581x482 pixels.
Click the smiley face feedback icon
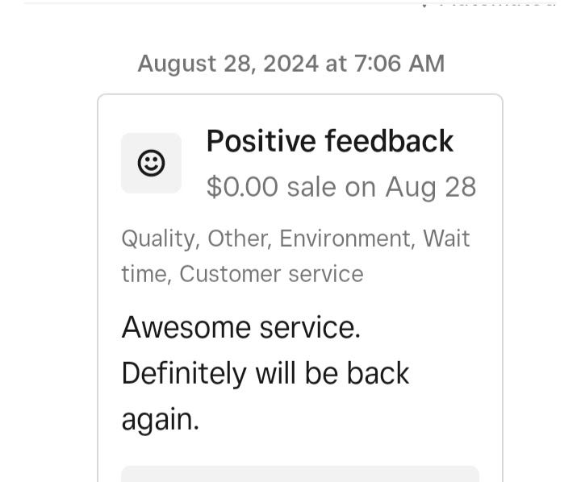tap(151, 163)
